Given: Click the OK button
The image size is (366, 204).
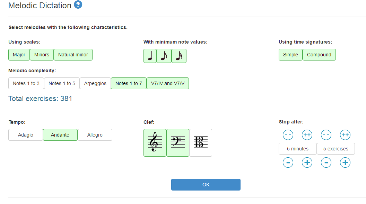Looking at the screenshot, I should pos(206,185).
